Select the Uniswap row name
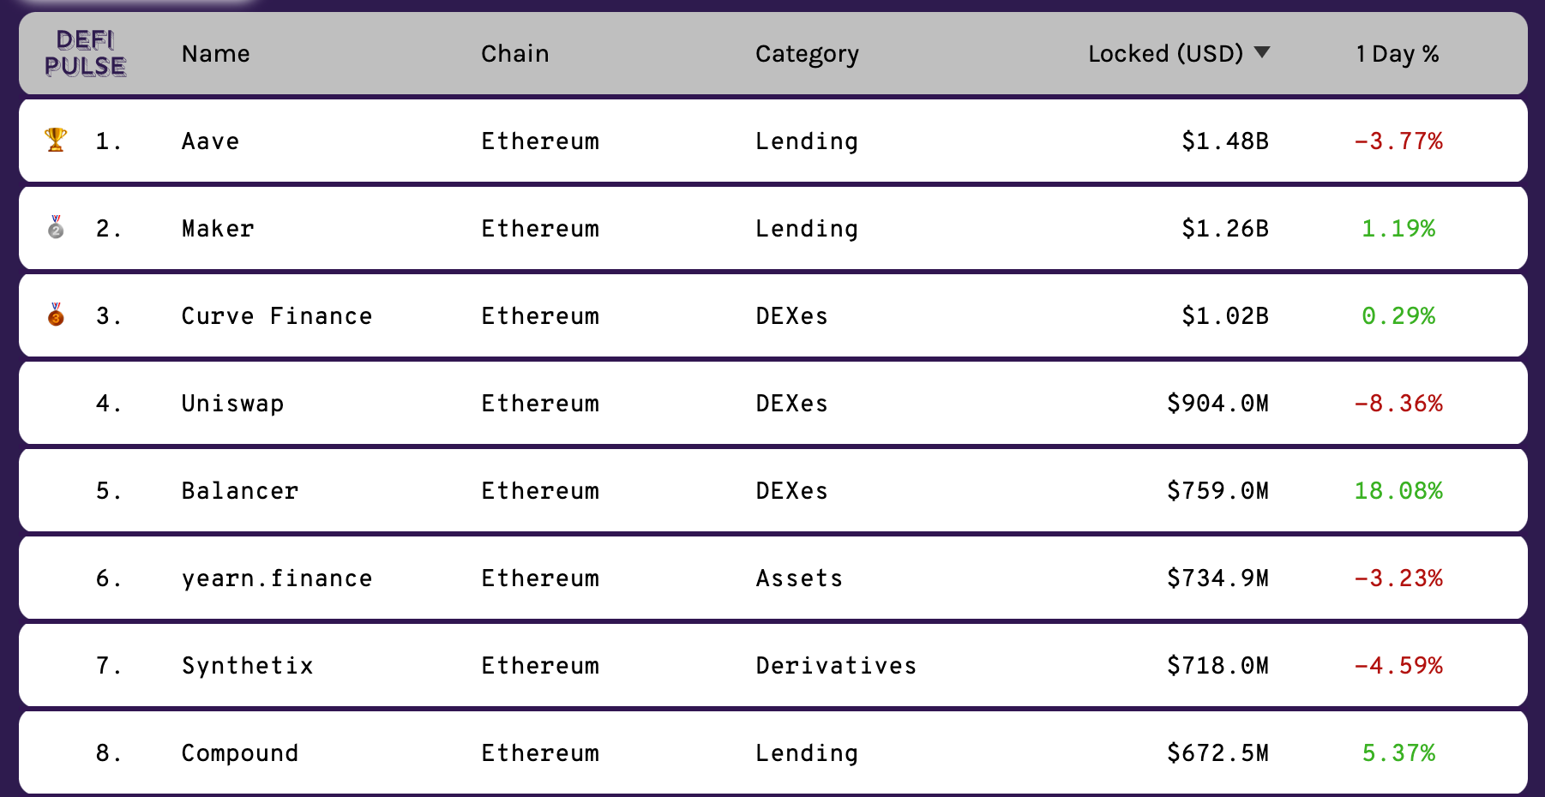Screen dimensions: 1545x797 click(x=232, y=404)
